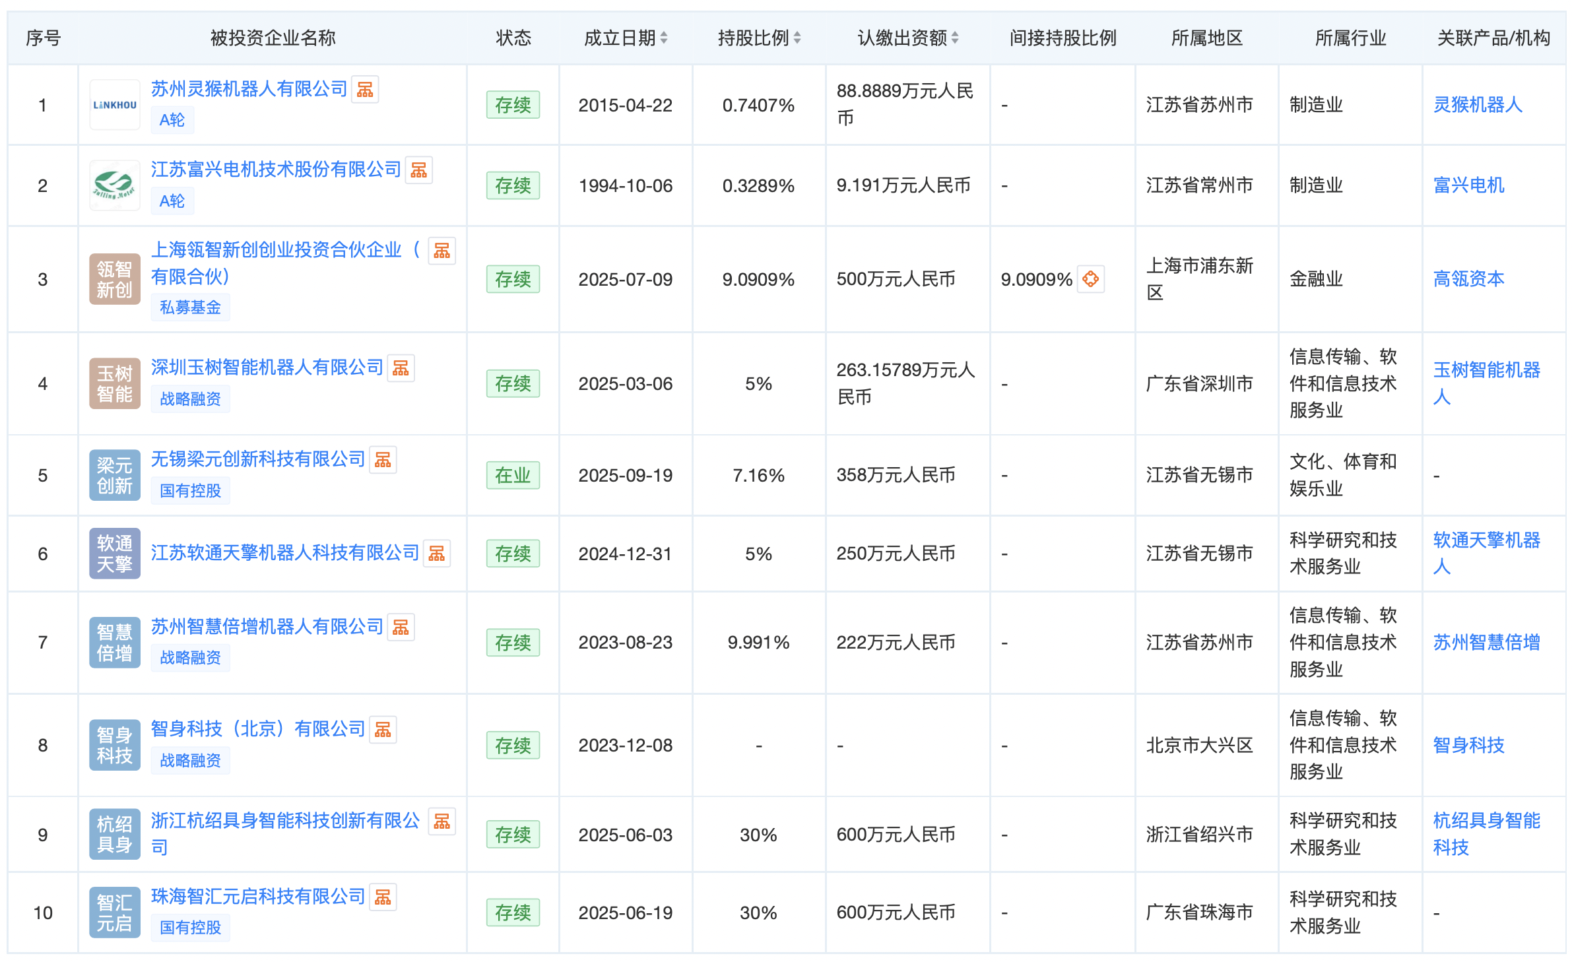This screenshot has width=1572, height=962.
Task: Click org chart icon beside 苏州灵猴机器人有限公司
Action: [x=364, y=90]
